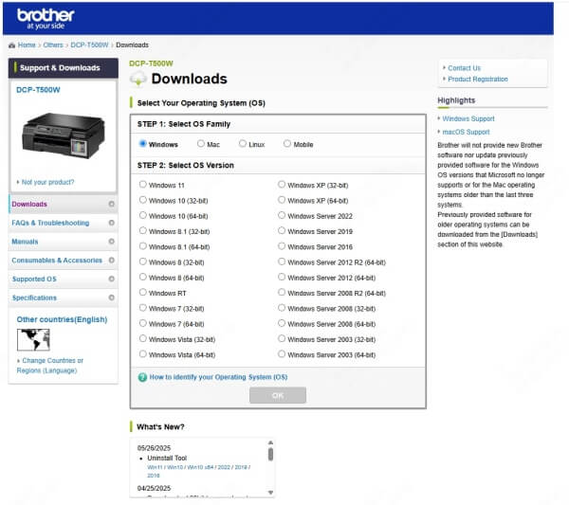Open Windows Support highlight link
This screenshot has width=569, height=505.
click(x=468, y=119)
